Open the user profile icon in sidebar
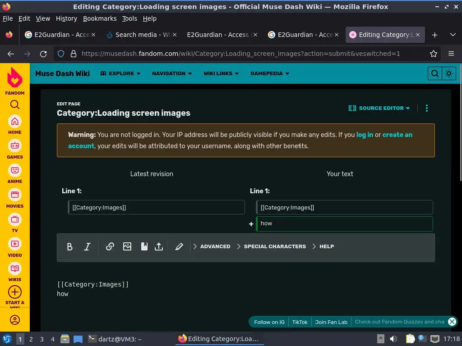462x346 pixels. coord(15,320)
